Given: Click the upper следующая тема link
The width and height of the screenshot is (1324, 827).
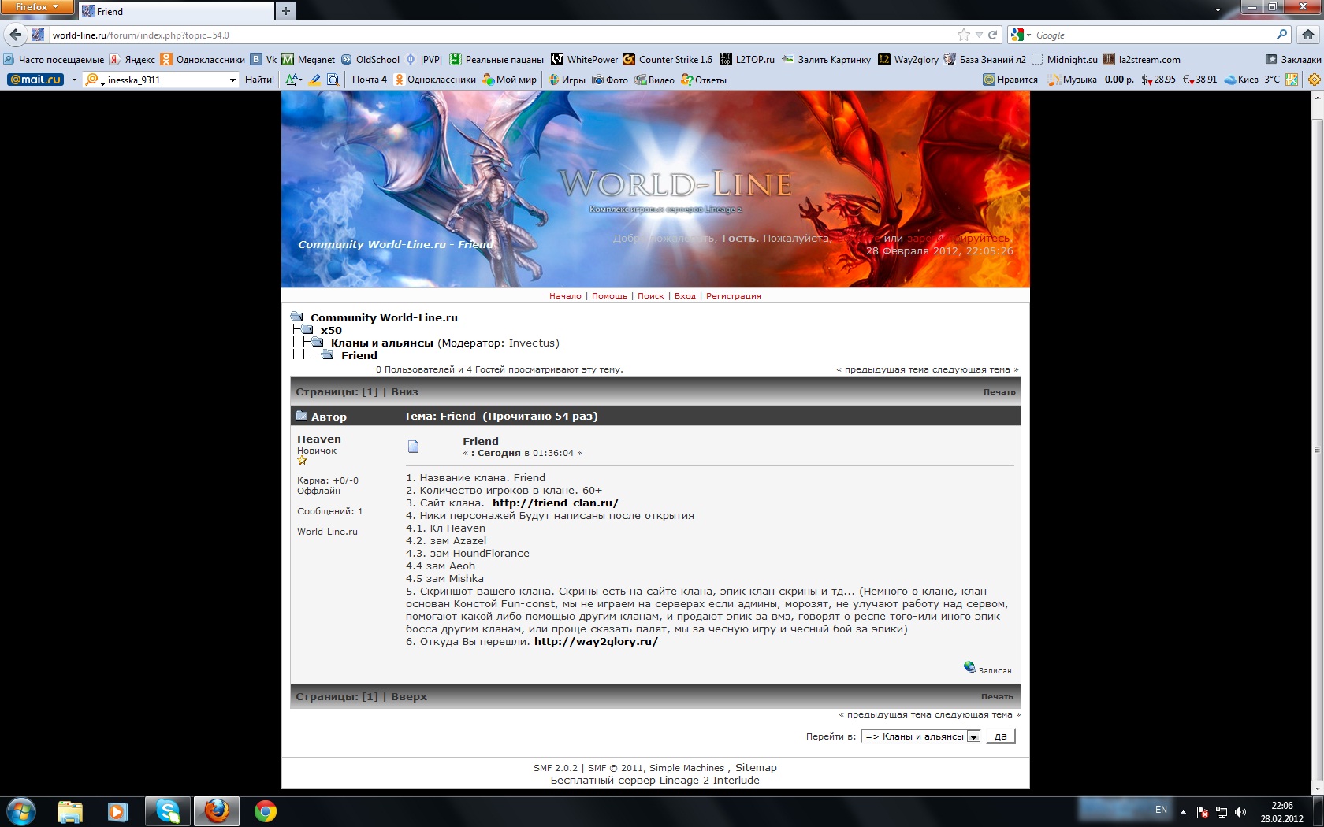Looking at the screenshot, I should (x=971, y=369).
